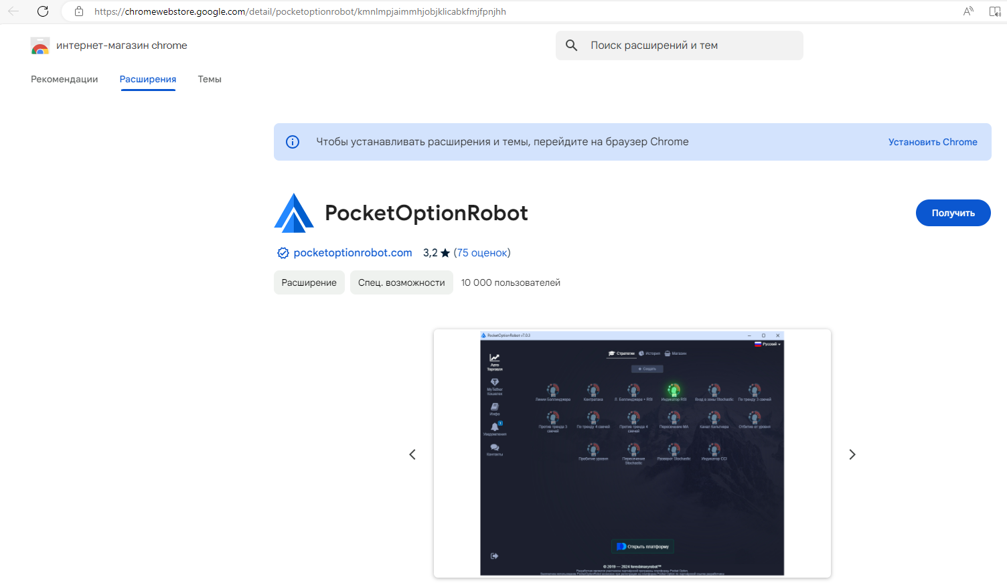Screen dimensions: 1007x587
Task: Open the Темы tab
Action: (210, 79)
